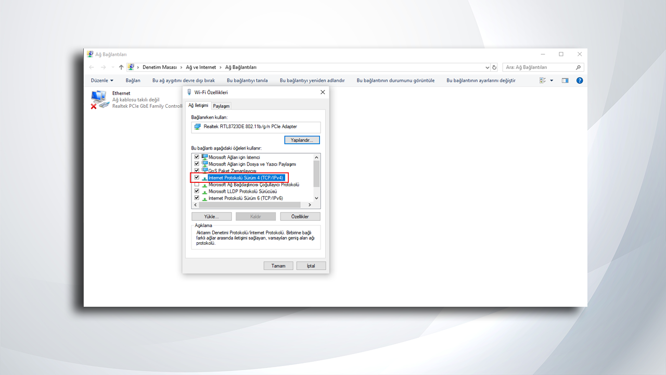Image resolution: width=666 pixels, height=375 pixels.
Task: Click the vertical scrollbar thumb in items list
Action: (316, 173)
